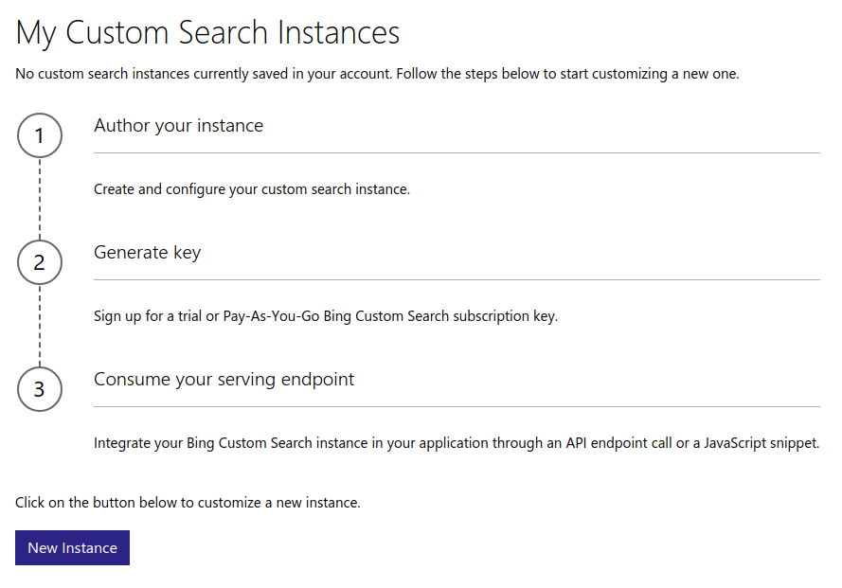
Task: Click the divider line under 'Generate key'
Action: tap(455, 278)
